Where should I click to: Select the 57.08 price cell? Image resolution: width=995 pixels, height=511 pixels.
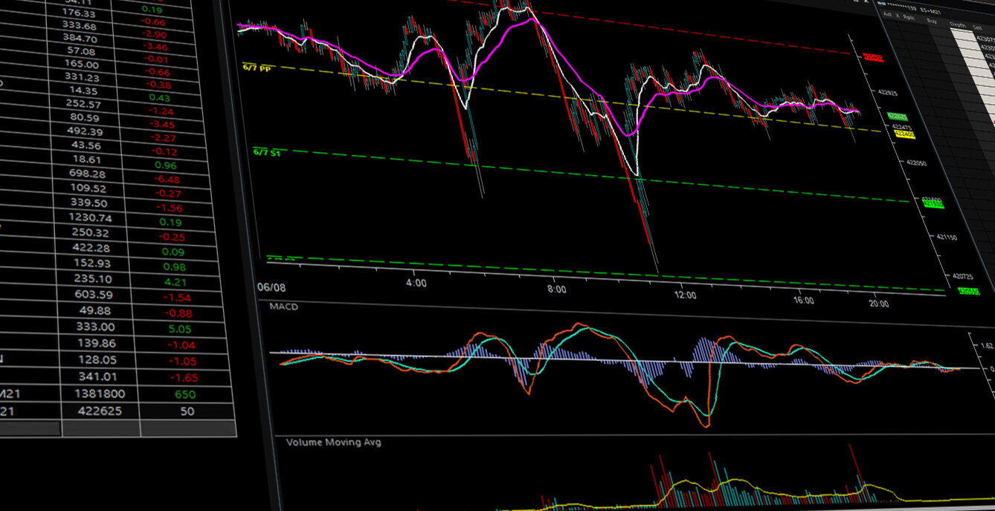(82, 51)
